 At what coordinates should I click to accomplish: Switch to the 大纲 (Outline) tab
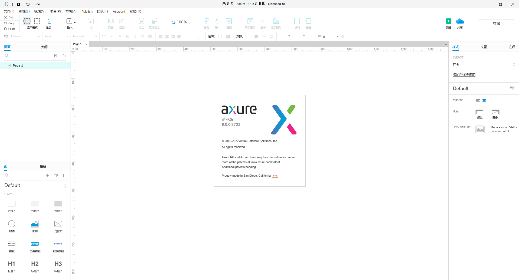44,47
